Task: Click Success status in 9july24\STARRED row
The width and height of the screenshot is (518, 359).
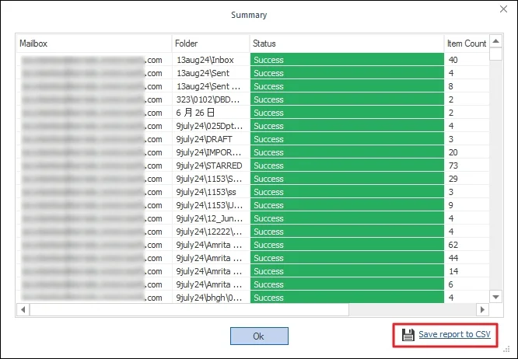Action: pos(347,166)
